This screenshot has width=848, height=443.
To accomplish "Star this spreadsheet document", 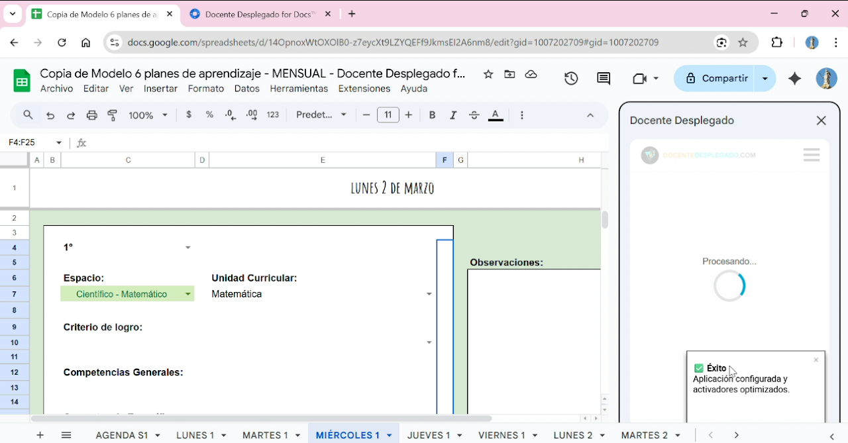I will 488,74.
